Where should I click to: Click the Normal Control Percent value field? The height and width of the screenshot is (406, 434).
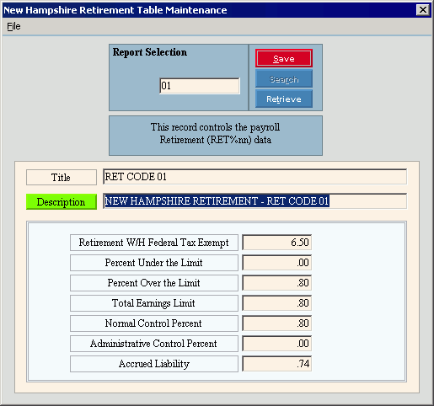[x=276, y=323]
